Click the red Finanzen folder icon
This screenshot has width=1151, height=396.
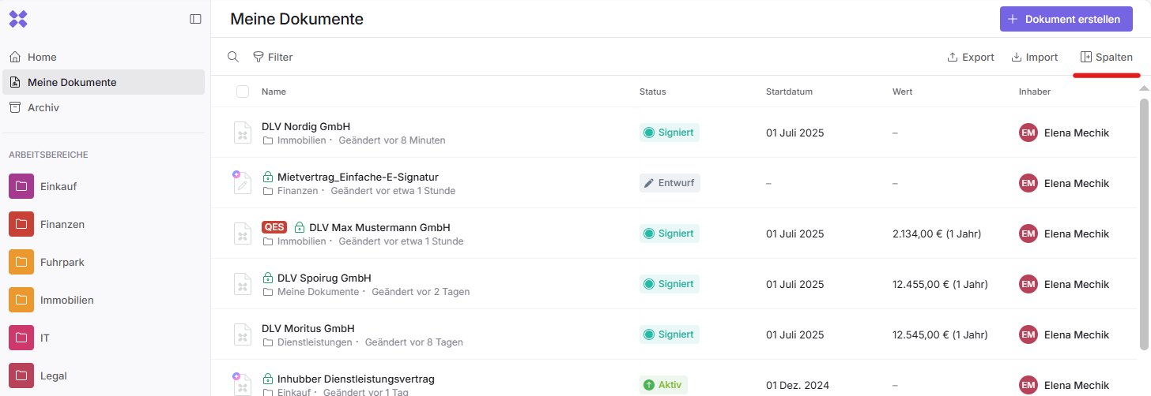(21, 224)
